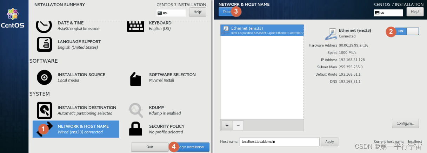Click Security Policy No profile selected
Image resolution: width=427 pixels, height=153 pixels.
(166, 132)
